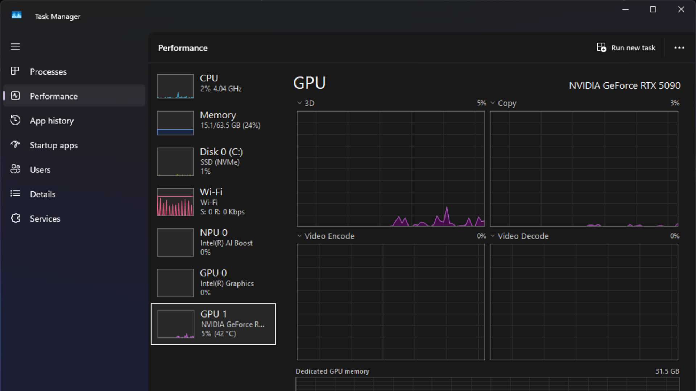The image size is (696, 391).
Task: Collapse the 3D graph section
Action: point(299,103)
